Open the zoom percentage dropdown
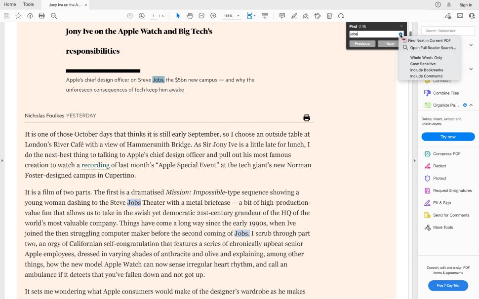This screenshot has width=479, height=299. click(239, 16)
